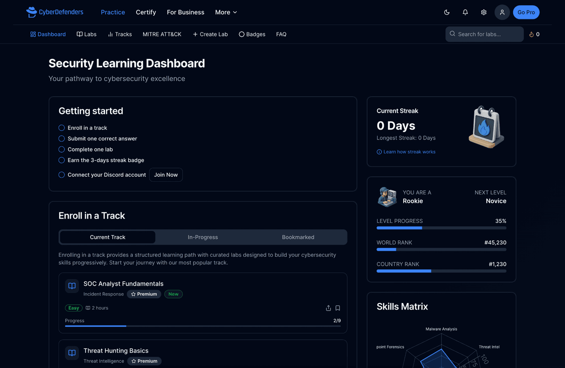Open the Tracks section
Image resolution: width=565 pixels, height=368 pixels.
[x=120, y=34]
